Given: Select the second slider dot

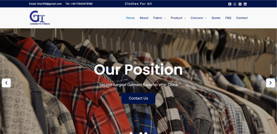Looking at the screenshot, I should [x=136, y=133].
